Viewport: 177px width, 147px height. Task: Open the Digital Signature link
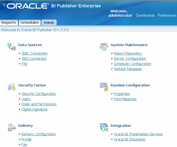34,109
